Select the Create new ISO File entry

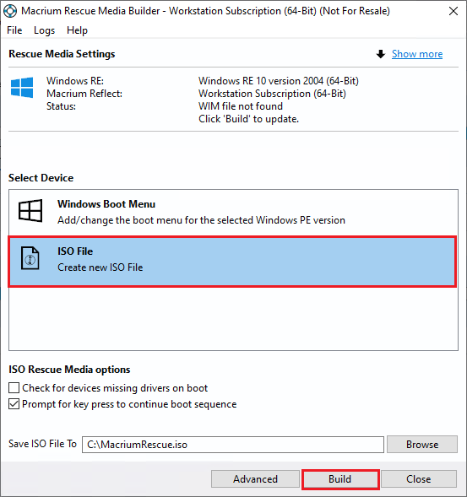point(232,262)
